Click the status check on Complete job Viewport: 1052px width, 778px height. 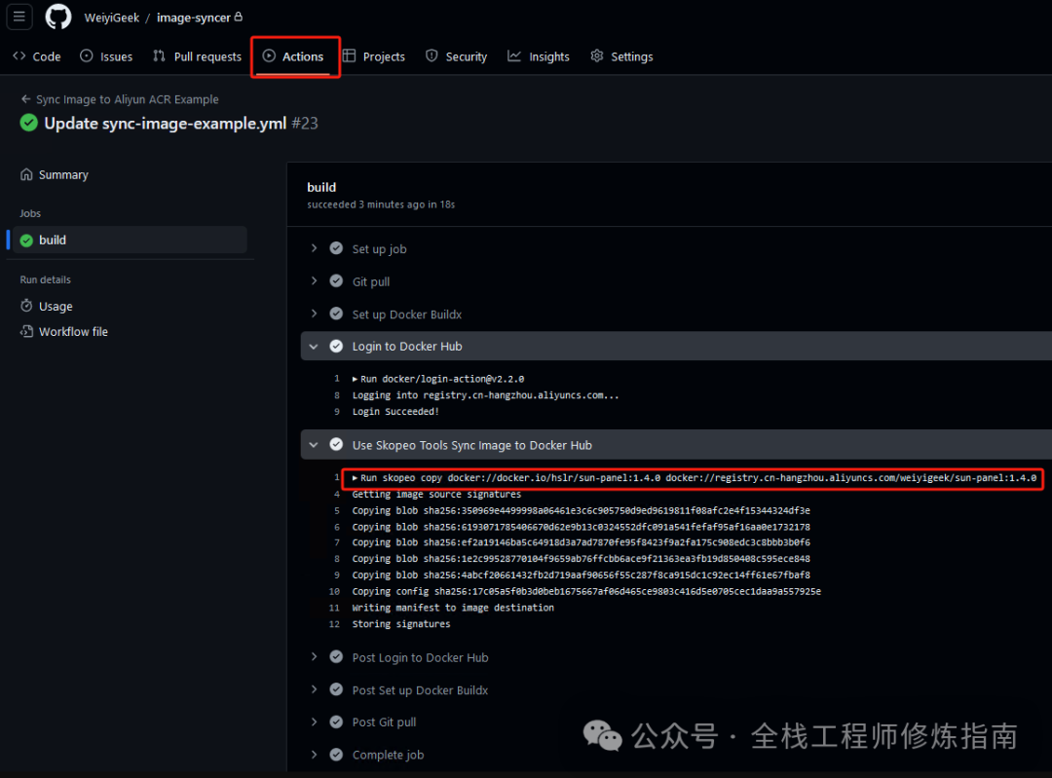pyautogui.click(x=336, y=755)
